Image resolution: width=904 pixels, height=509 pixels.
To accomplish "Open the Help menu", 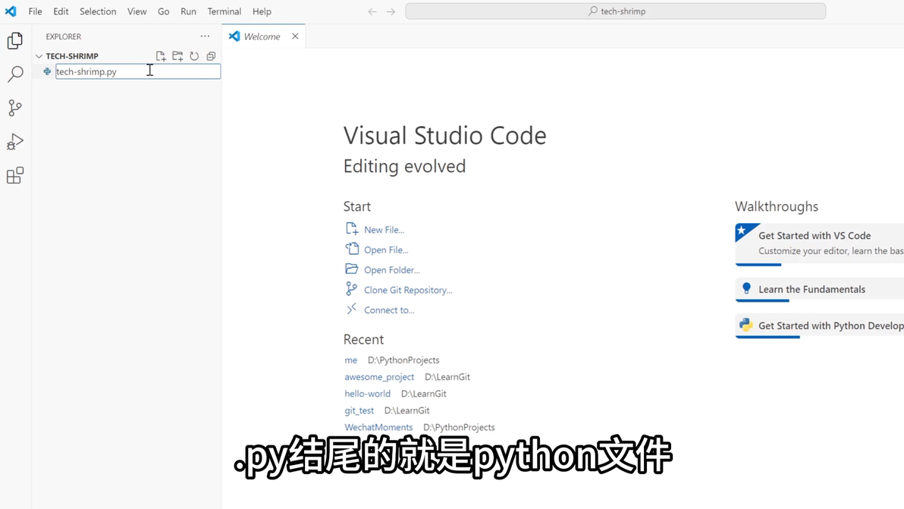I will 262,11.
